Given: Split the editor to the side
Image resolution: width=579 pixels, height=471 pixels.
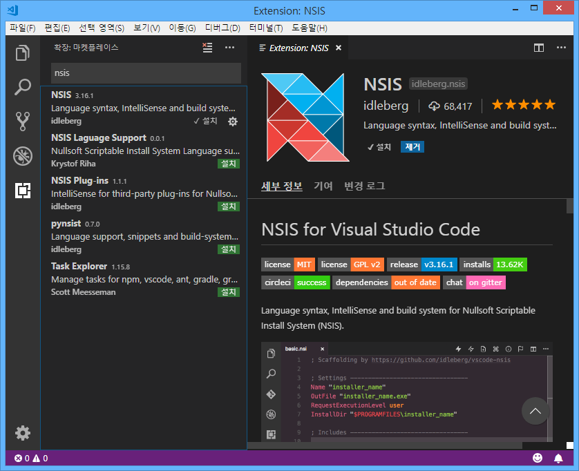Looking at the screenshot, I should tap(539, 48).
